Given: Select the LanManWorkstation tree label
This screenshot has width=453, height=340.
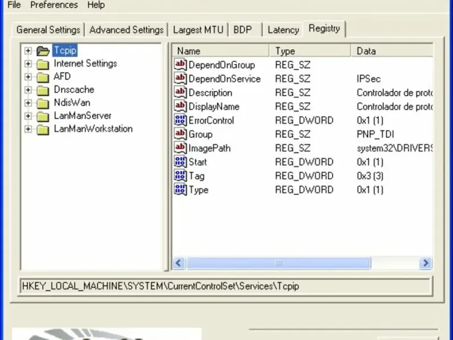Looking at the screenshot, I should coord(93,129).
